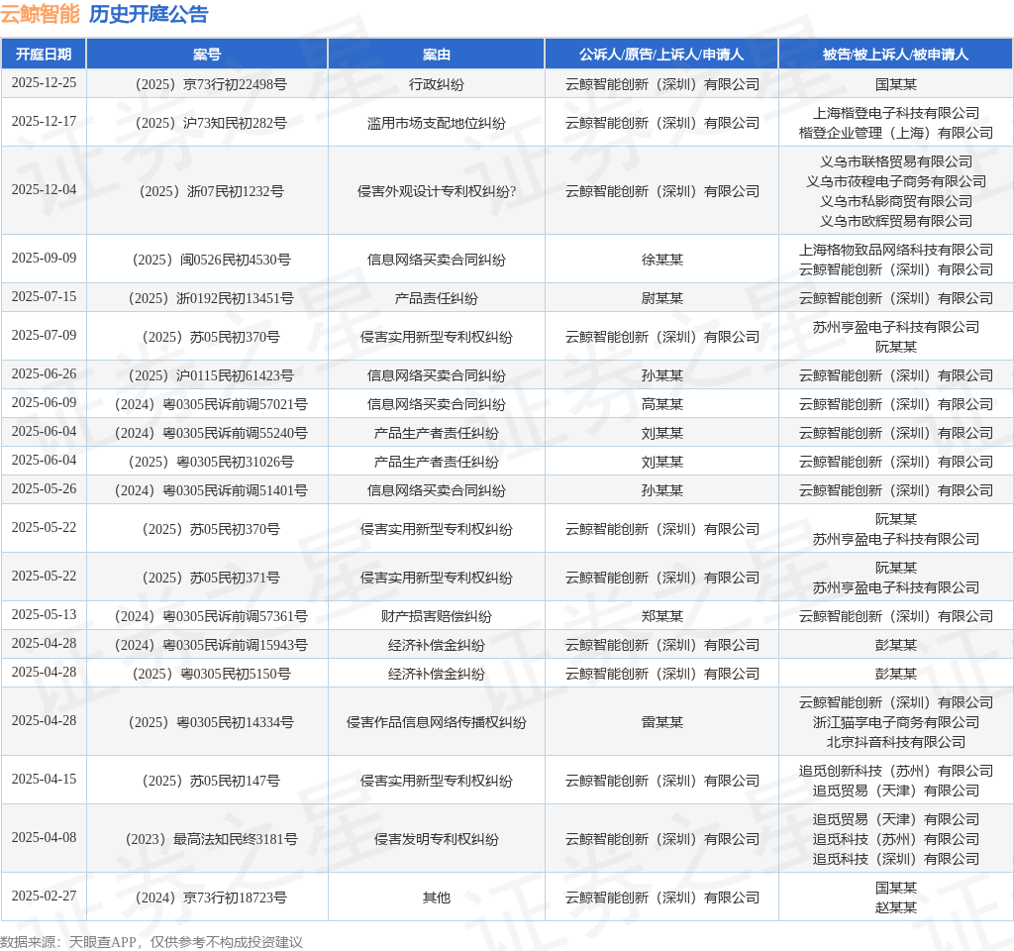
Task: Click defendant 追觅创新科技（苏州）有限公司
Action: coord(895,771)
